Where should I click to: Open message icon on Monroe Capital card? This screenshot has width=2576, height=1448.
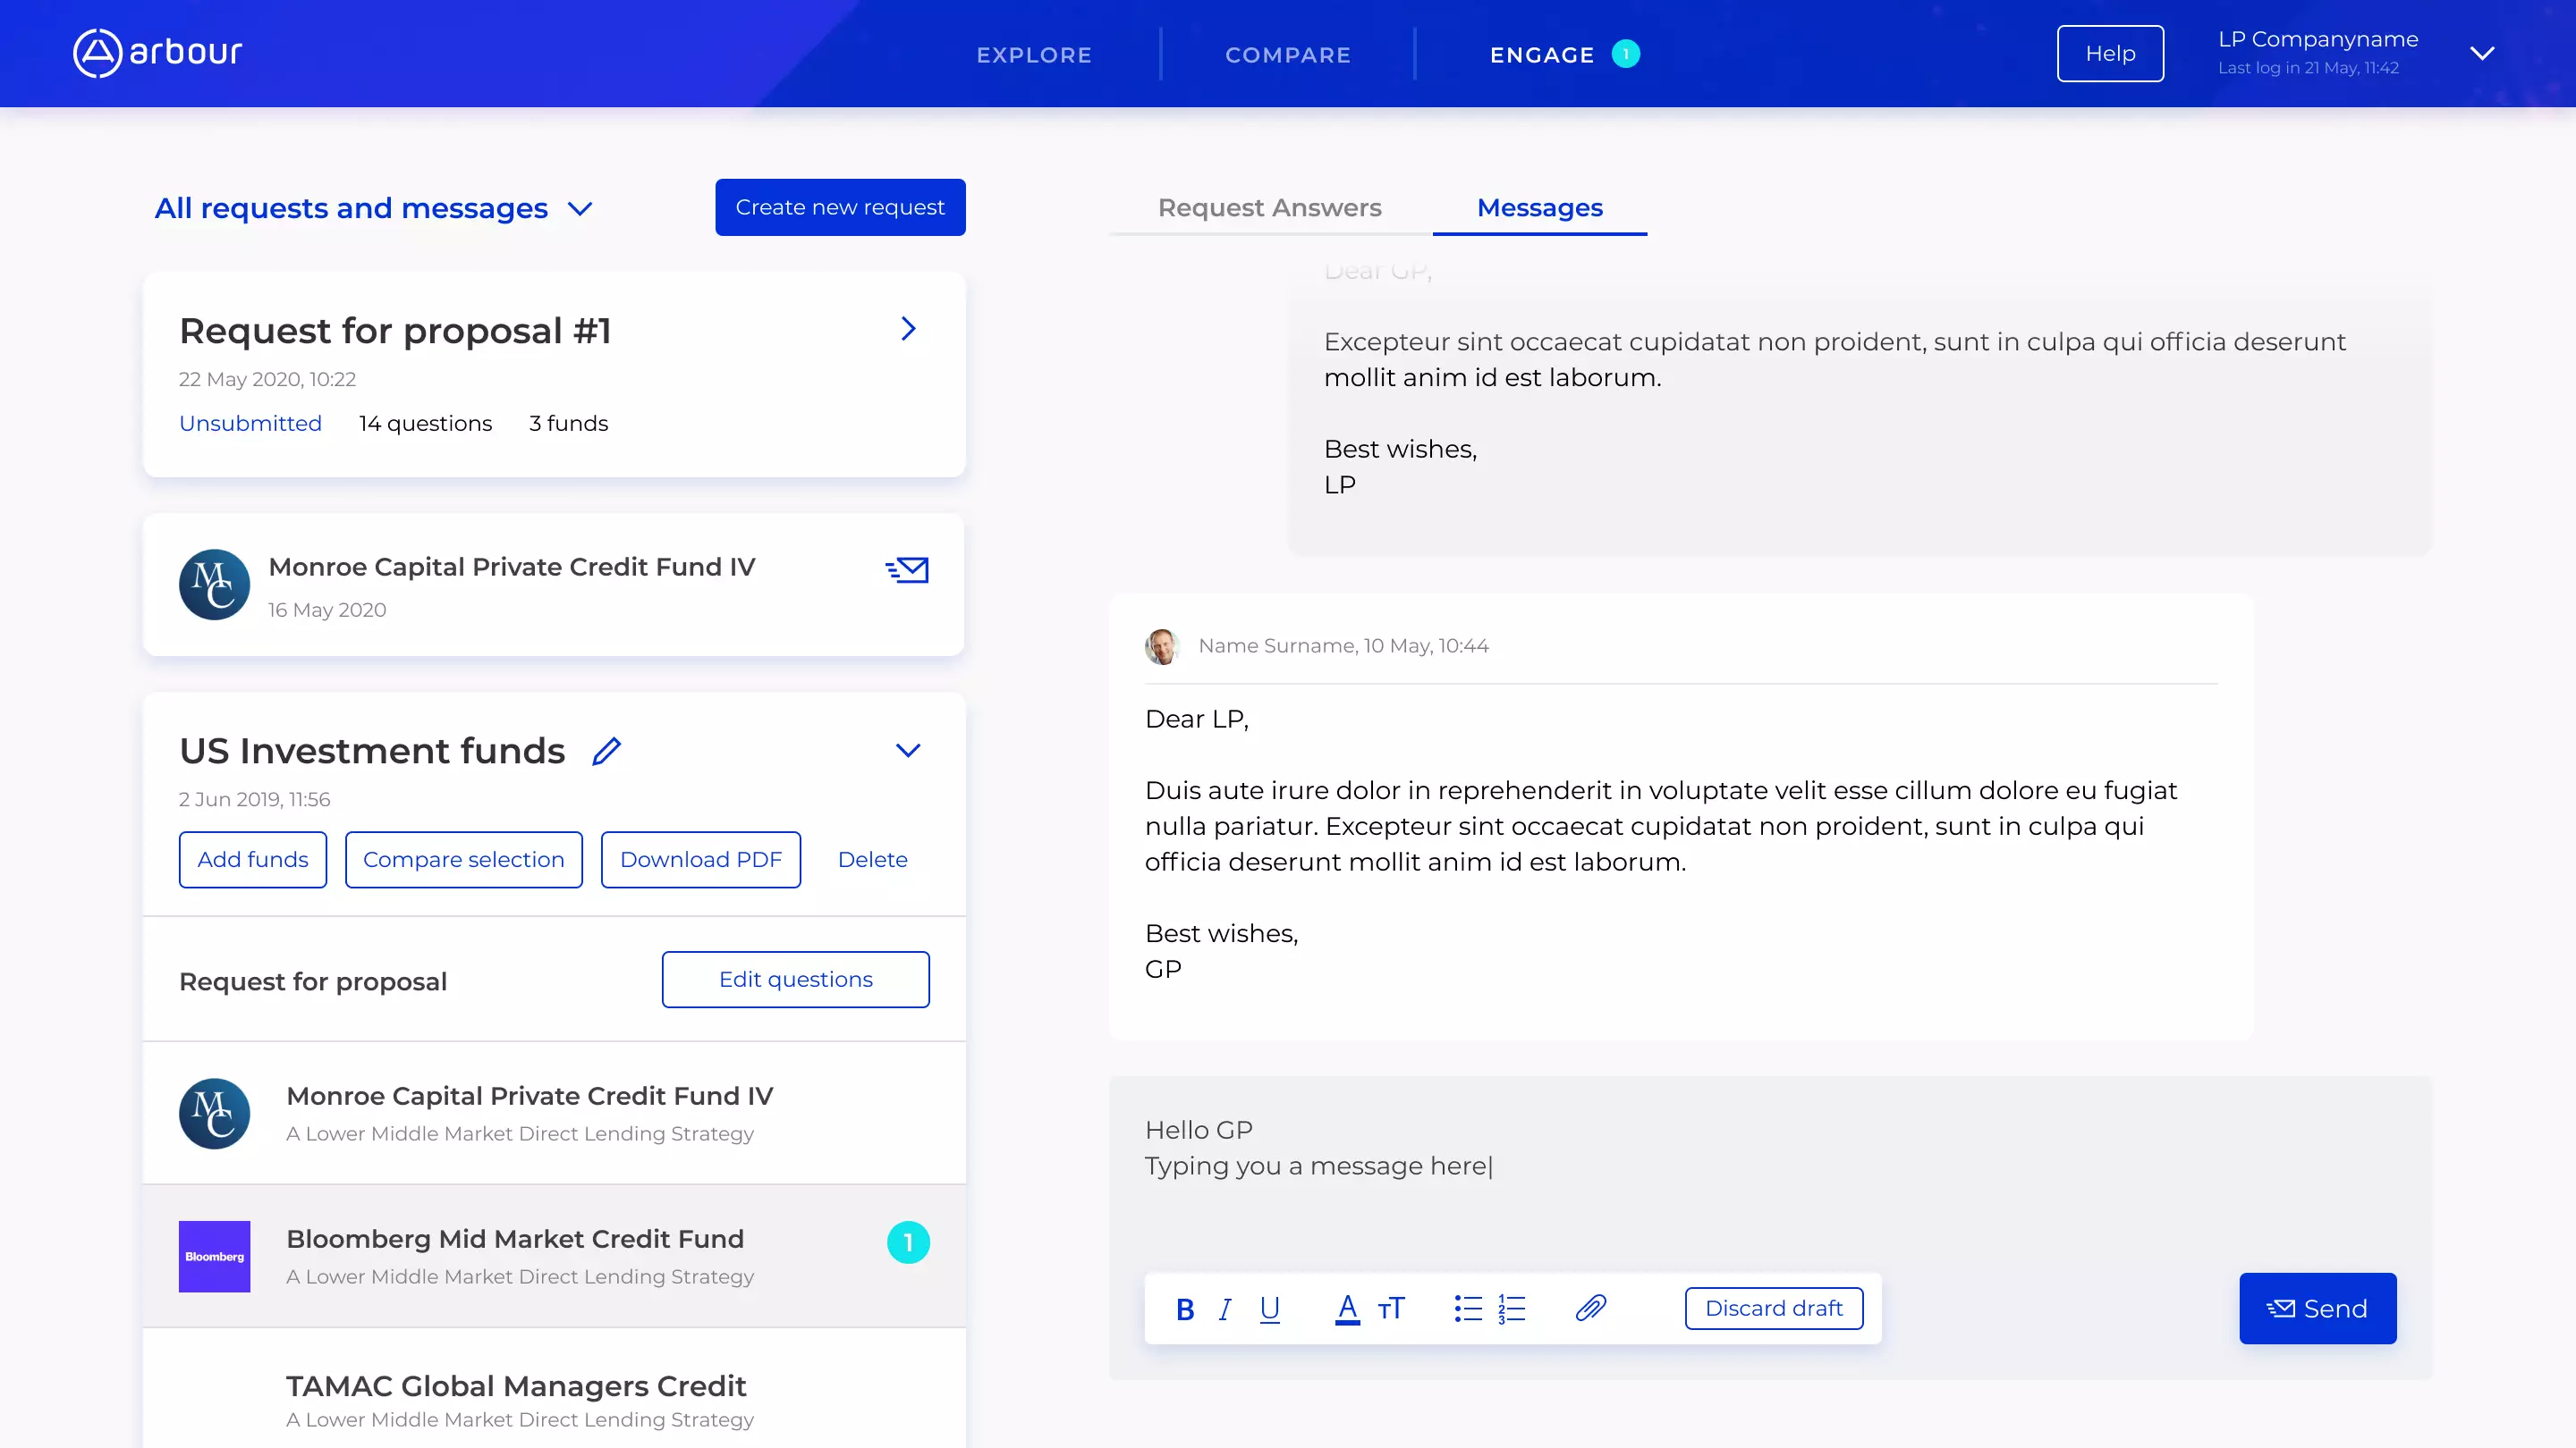point(907,569)
